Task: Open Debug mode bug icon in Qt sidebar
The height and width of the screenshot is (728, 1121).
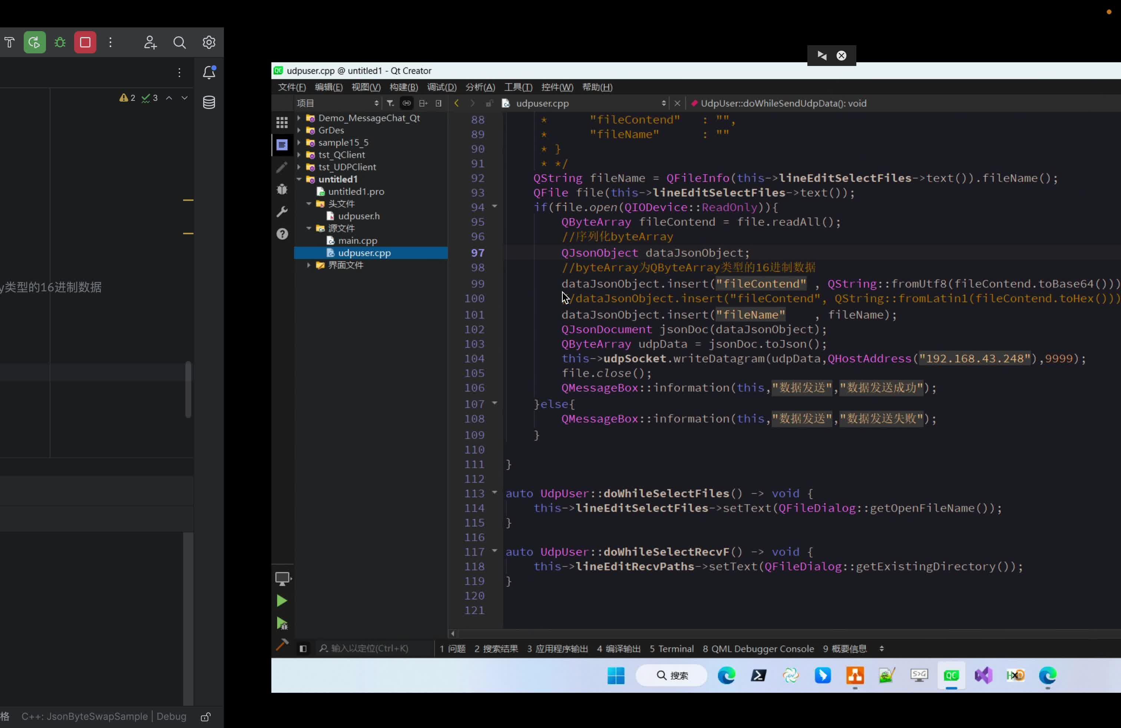Action: pos(282,189)
